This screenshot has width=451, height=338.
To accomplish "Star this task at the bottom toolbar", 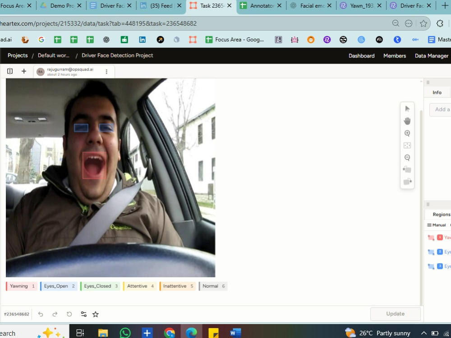I will click(x=96, y=314).
